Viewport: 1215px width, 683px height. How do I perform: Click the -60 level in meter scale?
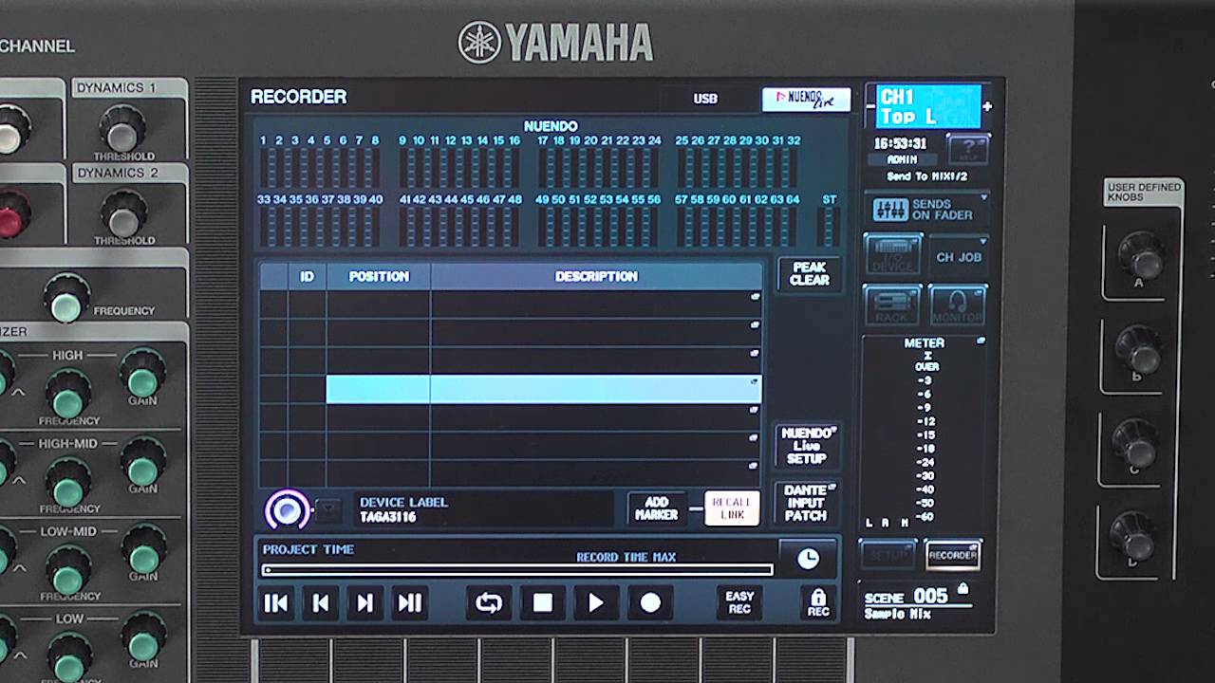(925, 517)
